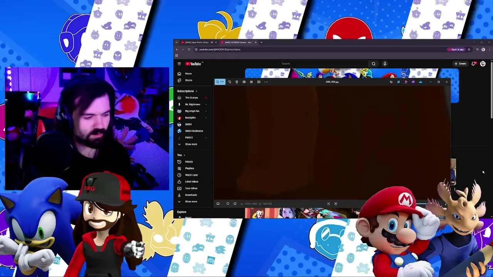This screenshot has height=277, width=493.
Task: Click the NICKRICK channel banner image
Action: coord(352,73)
